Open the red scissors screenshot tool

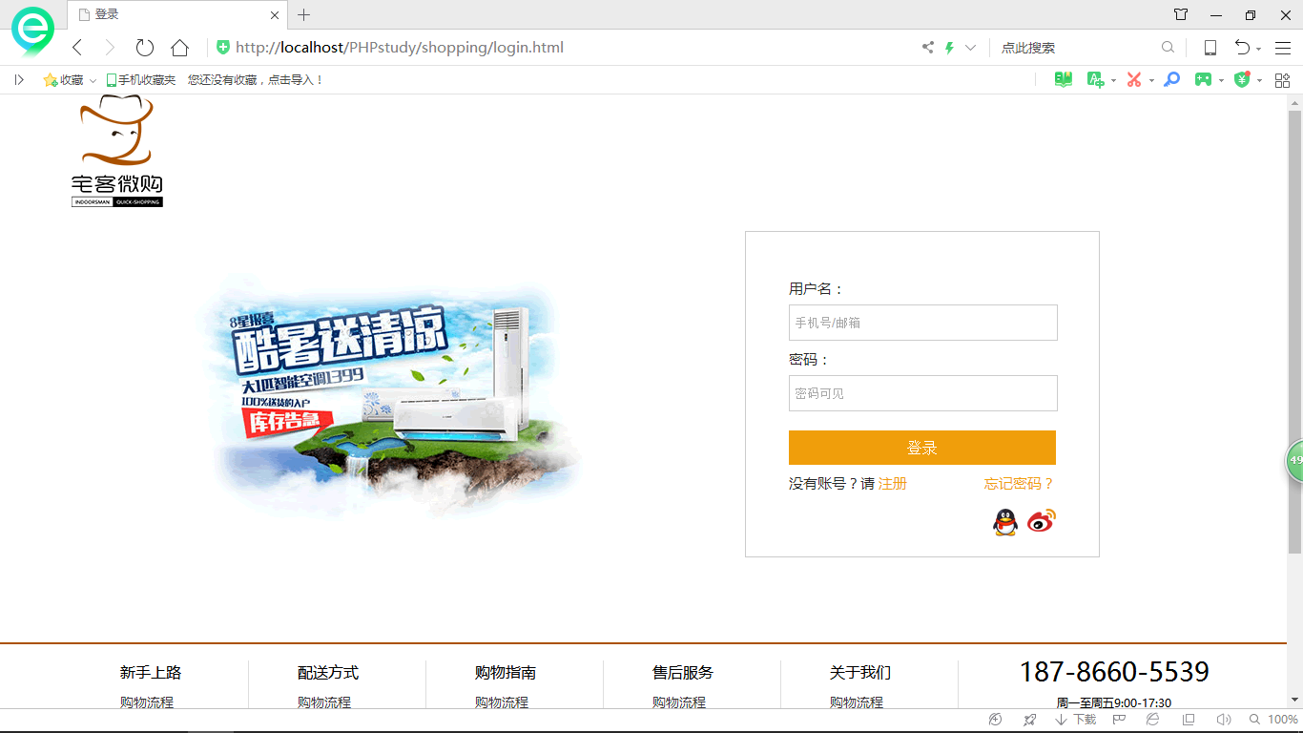[1133, 80]
